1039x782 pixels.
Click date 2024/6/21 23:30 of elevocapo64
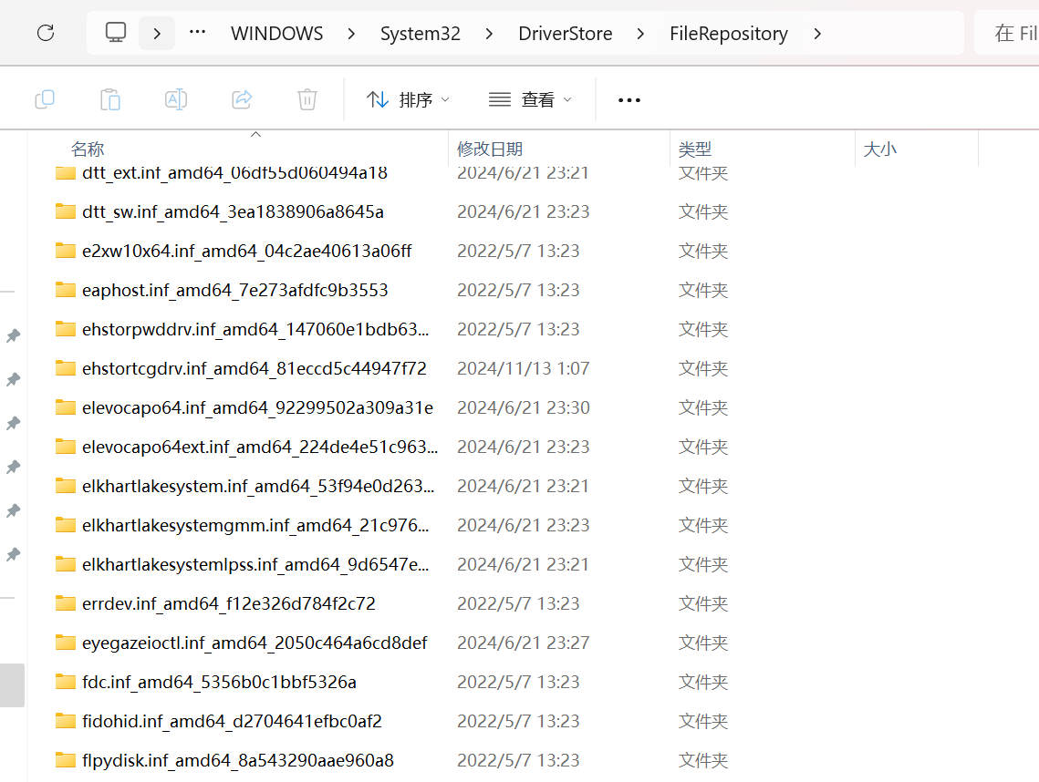(523, 407)
